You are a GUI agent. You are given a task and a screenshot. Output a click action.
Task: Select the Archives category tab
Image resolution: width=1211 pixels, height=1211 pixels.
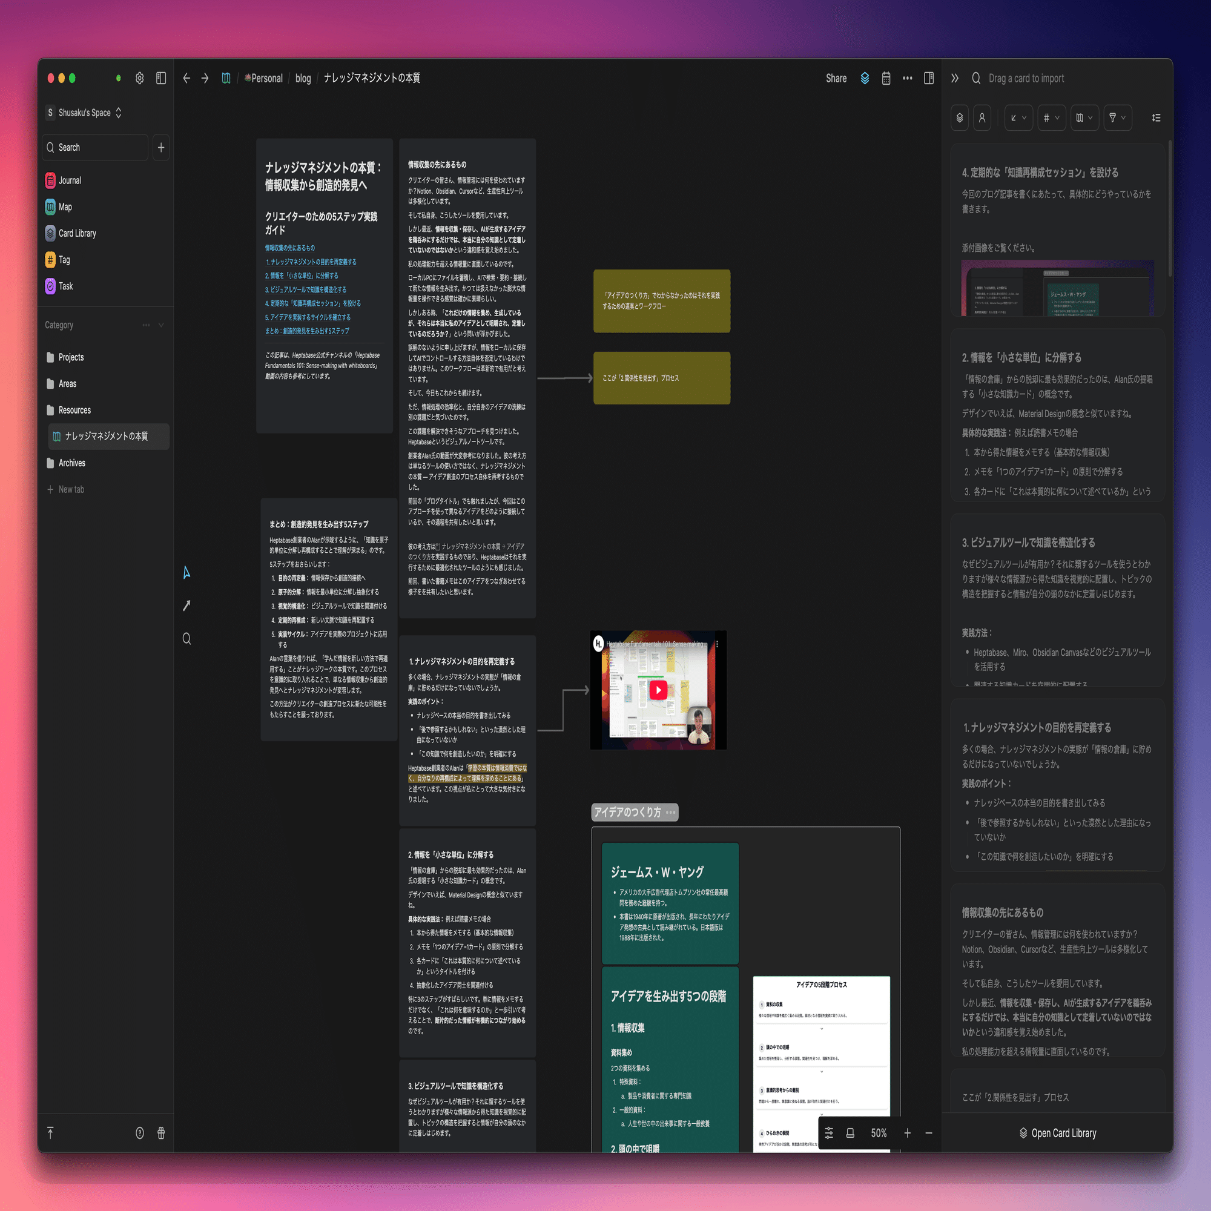[71, 463]
